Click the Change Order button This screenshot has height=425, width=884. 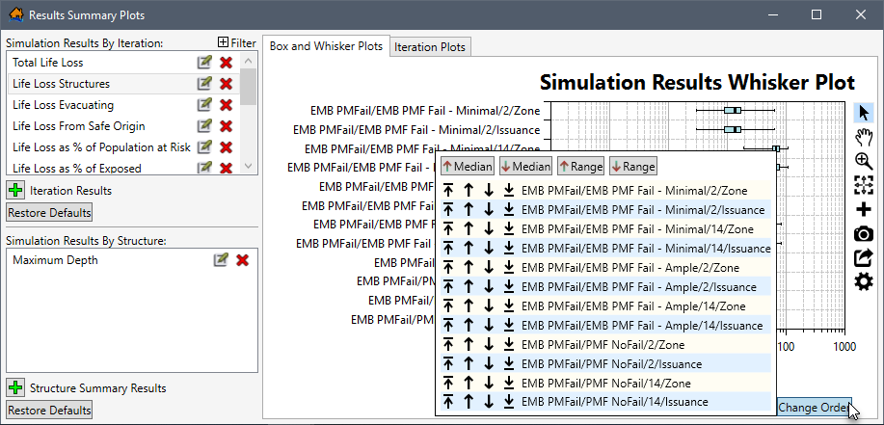pos(814,408)
